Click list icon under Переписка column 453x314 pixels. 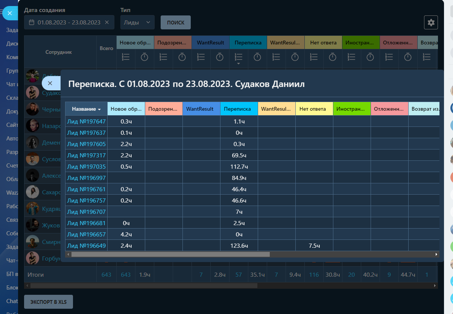point(239,57)
